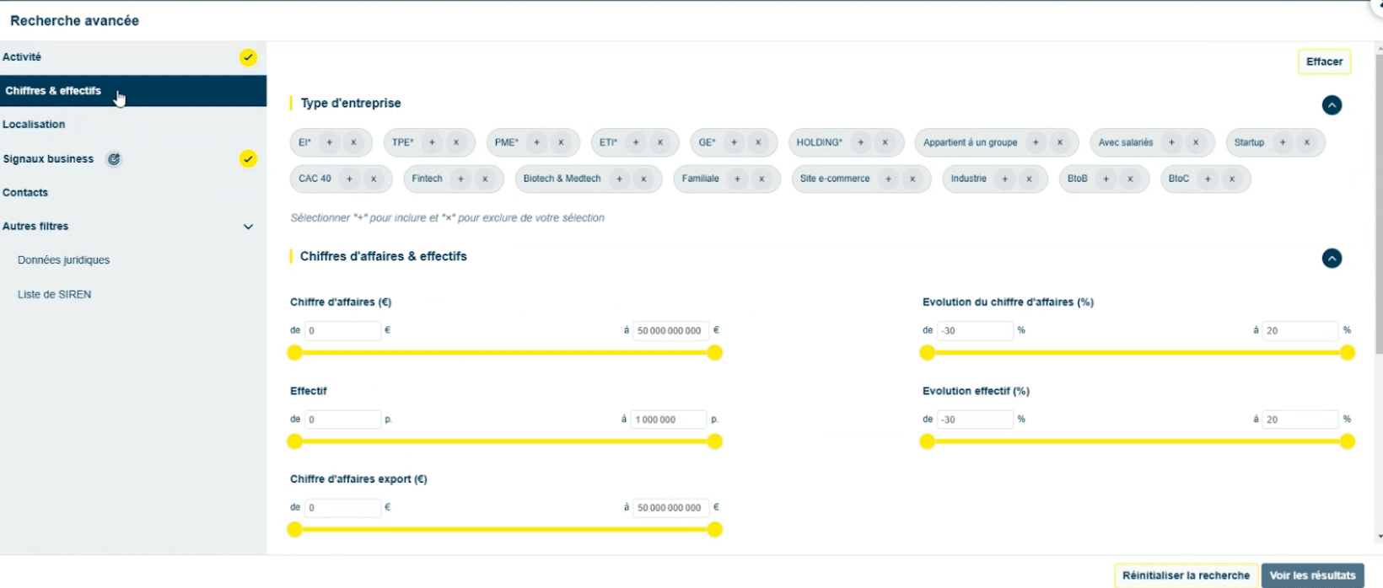The height and width of the screenshot is (588, 1383).
Task: Include Site e-commerce with plus icon
Action: (889, 179)
